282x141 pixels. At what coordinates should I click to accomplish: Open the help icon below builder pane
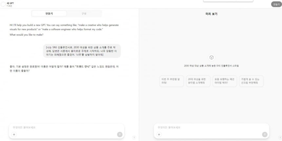tap(134, 138)
